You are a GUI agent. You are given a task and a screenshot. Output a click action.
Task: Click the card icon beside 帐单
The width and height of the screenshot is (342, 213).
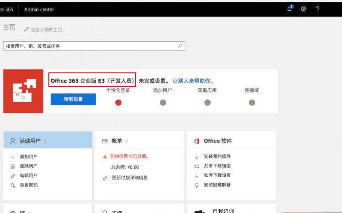pyautogui.click(x=105, y=141)
